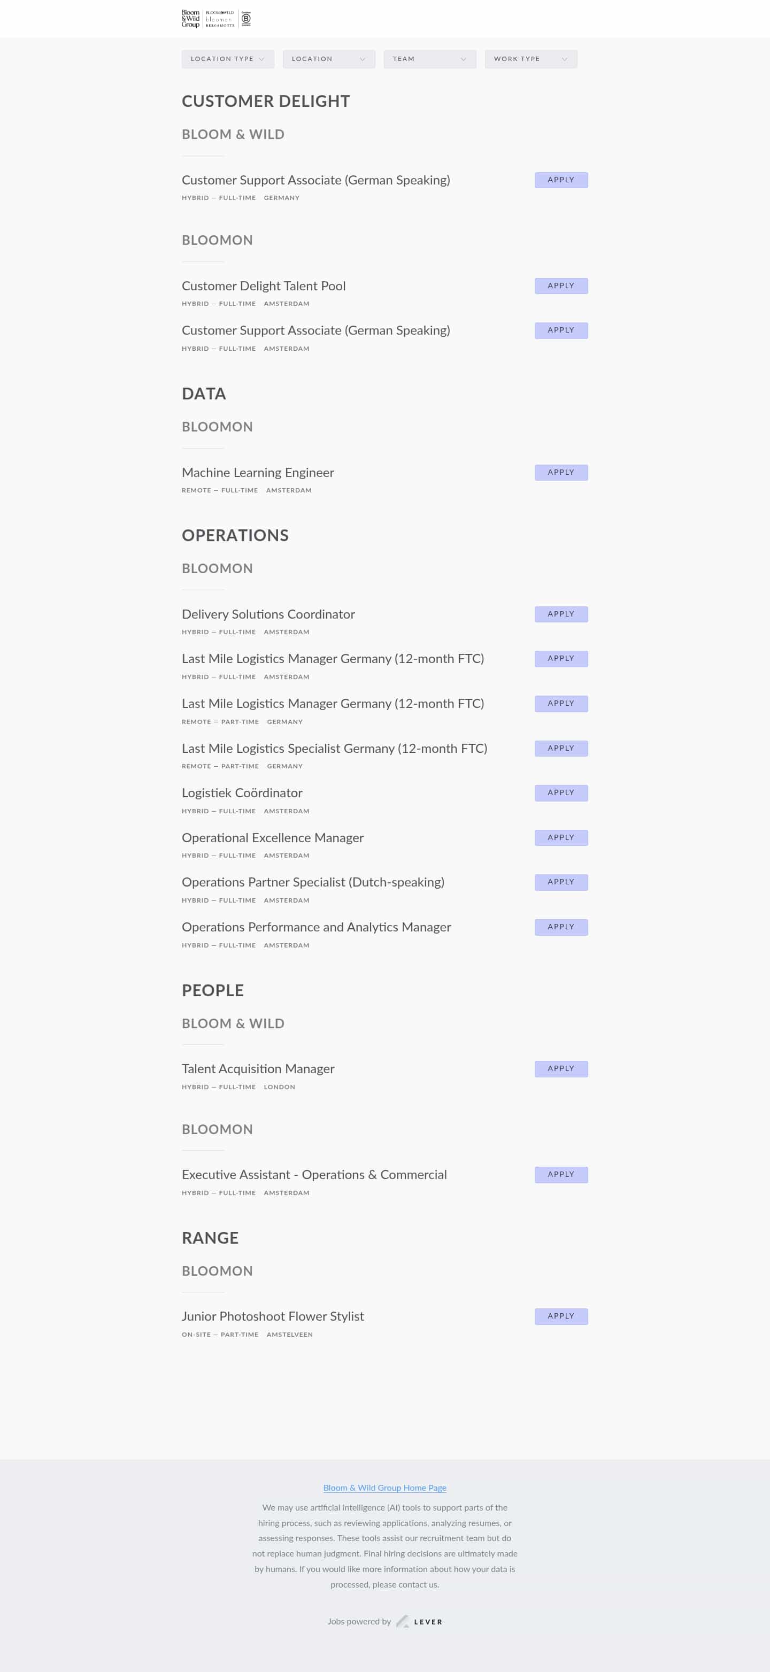Click Last Mile Logistics Specialist Germany title

(x=334, y=748)
